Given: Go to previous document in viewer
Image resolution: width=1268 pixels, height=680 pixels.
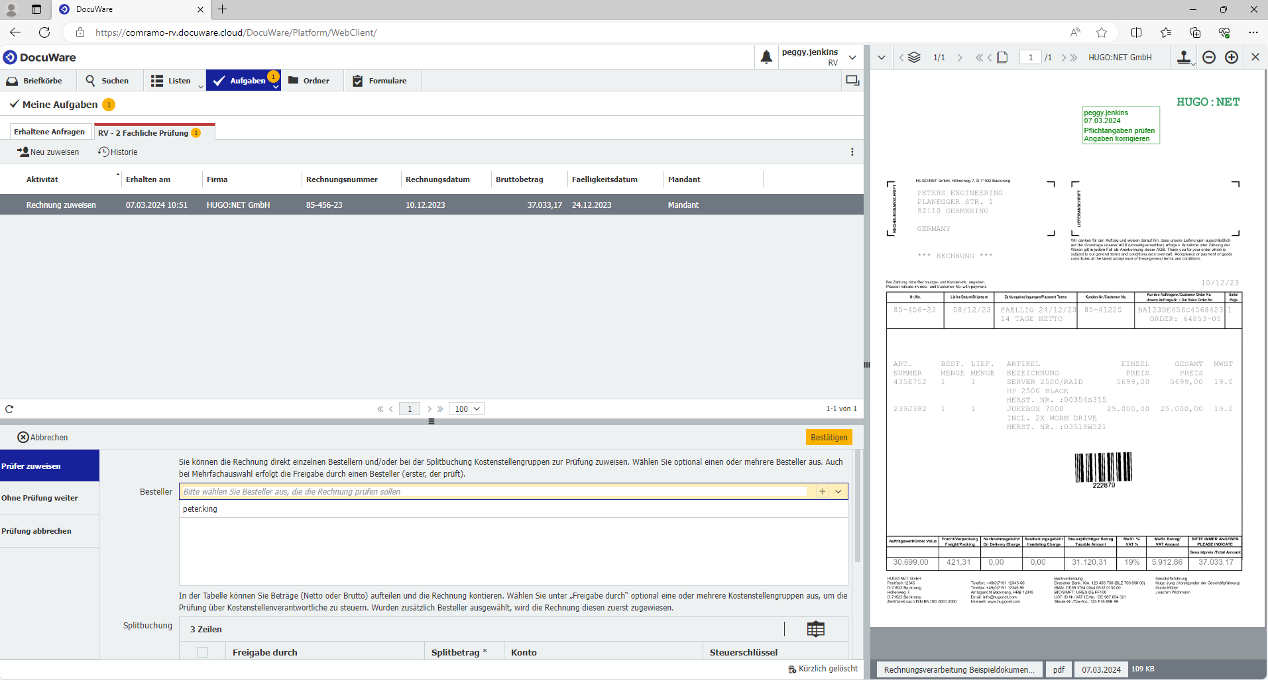Looking at the screenshot, I should click(x=901, y=58).
